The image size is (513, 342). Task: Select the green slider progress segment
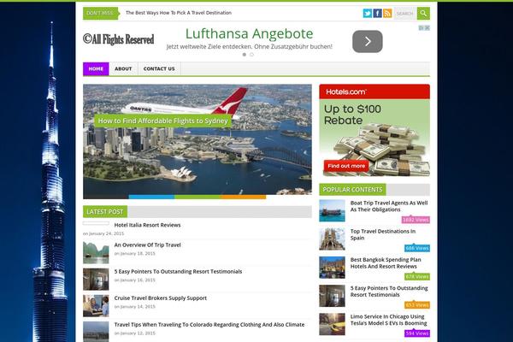point(198,197)
